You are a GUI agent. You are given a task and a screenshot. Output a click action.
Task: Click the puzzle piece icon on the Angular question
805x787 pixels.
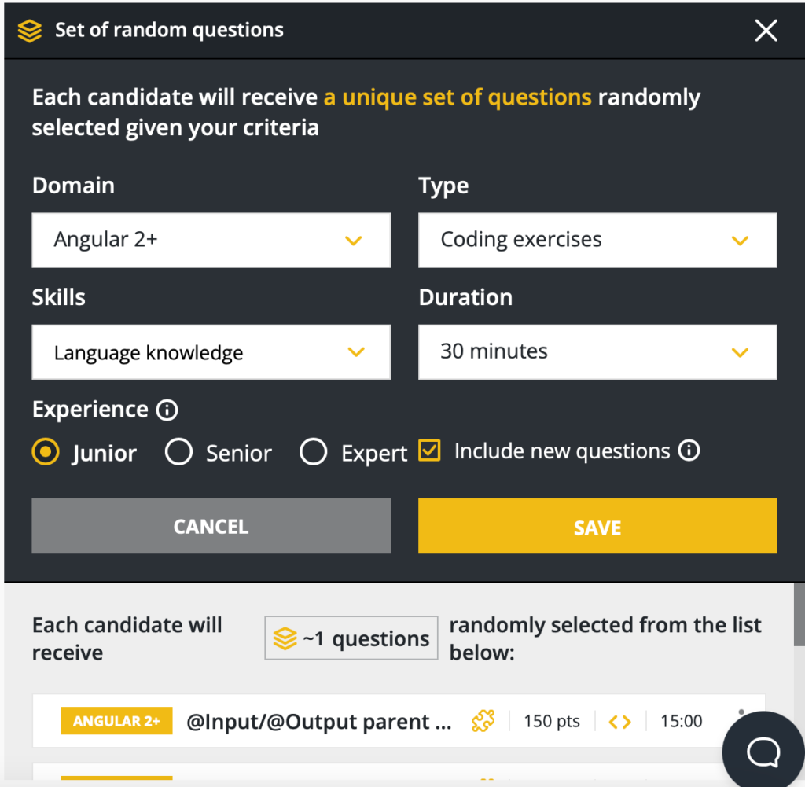pos(483,721)
